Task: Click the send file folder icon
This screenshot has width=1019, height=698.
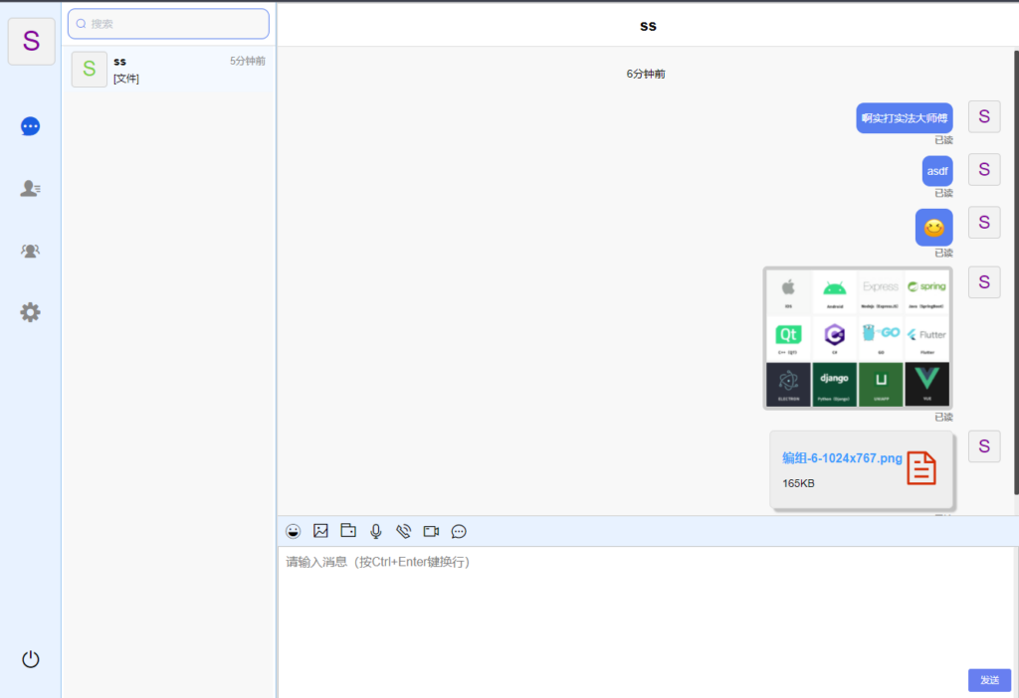Action: (x=348, y=531)
